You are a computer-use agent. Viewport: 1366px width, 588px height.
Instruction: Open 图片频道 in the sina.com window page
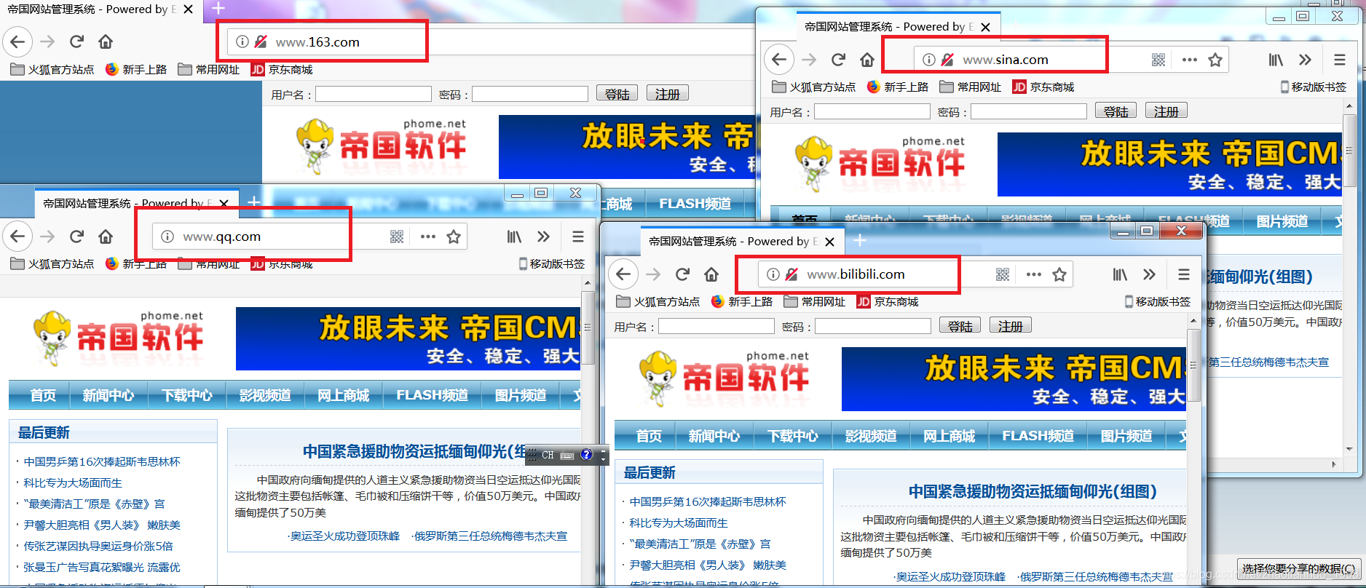pos(1282,222)
